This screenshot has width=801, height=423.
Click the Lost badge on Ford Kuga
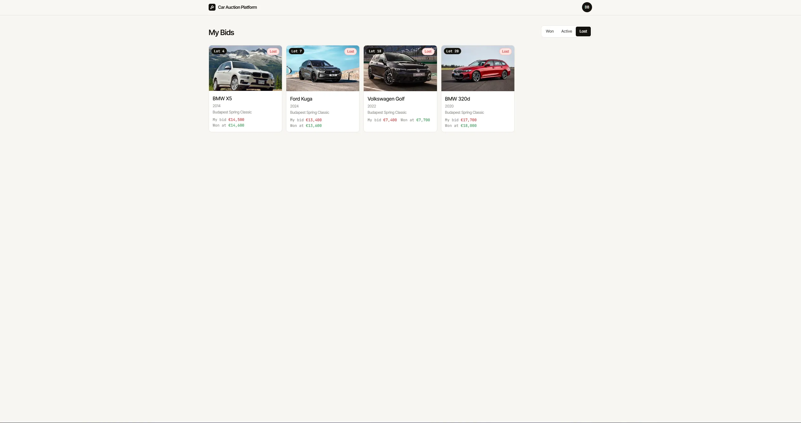(351, 51)
